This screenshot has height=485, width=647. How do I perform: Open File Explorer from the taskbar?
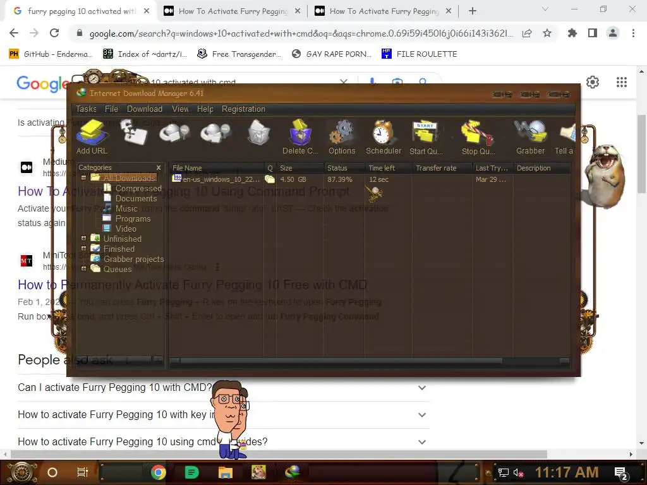click(x=226, y=472)
